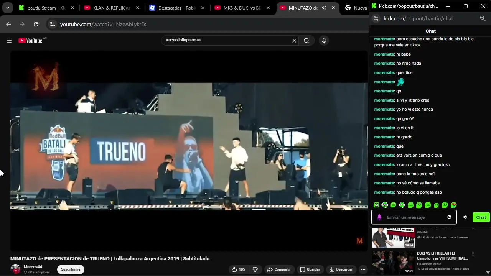Close the Destacadas tab

tap(203, 8)
